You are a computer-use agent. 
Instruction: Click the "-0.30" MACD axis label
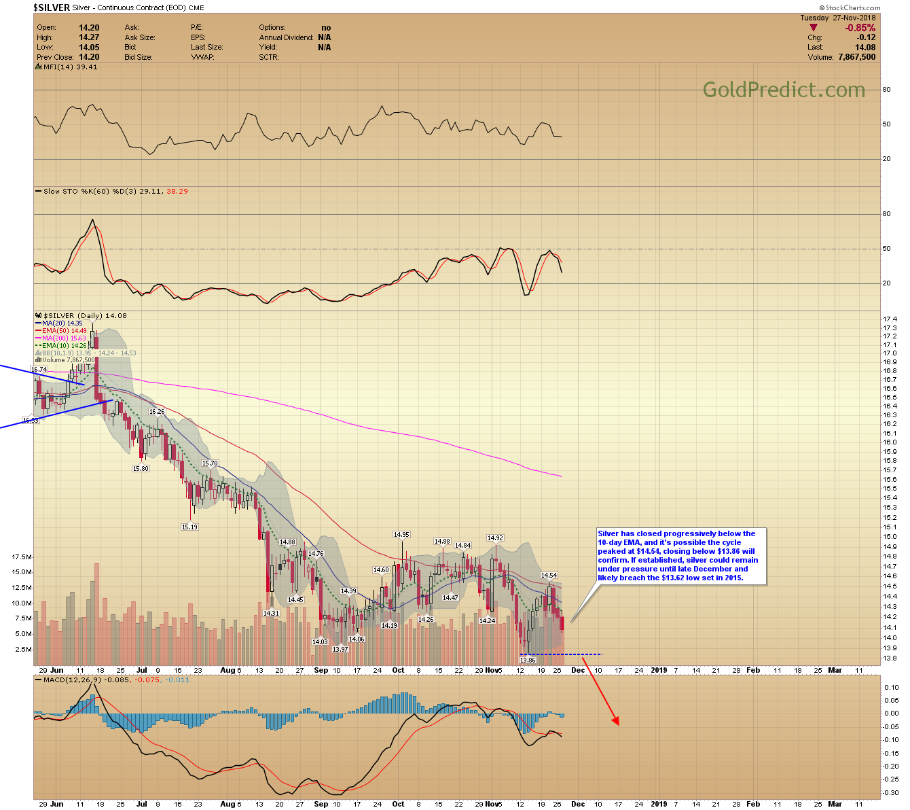tap(891, 792)
